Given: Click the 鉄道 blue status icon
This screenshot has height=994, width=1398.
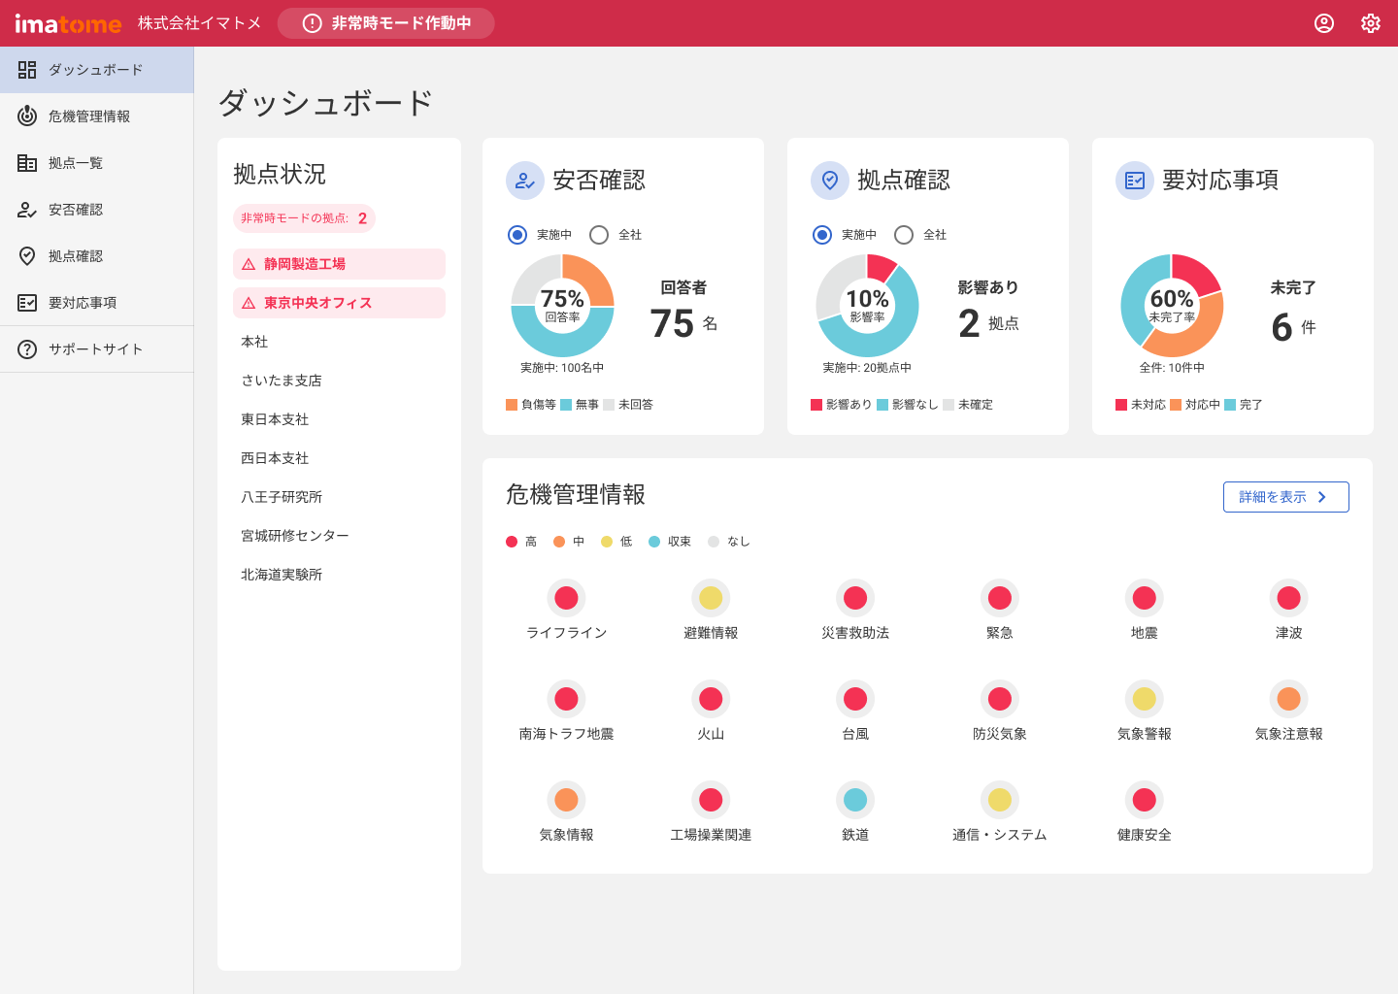Looking at the screenshot, I should [855, 800].
